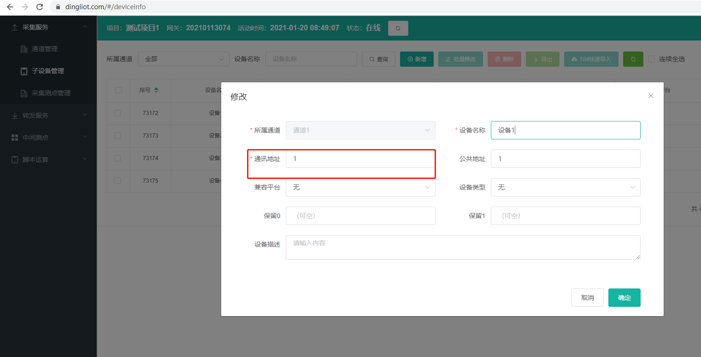Click the refresh icon beside 在线 status
The width and height of the screenshot is (701, 357).
point(398,28)
